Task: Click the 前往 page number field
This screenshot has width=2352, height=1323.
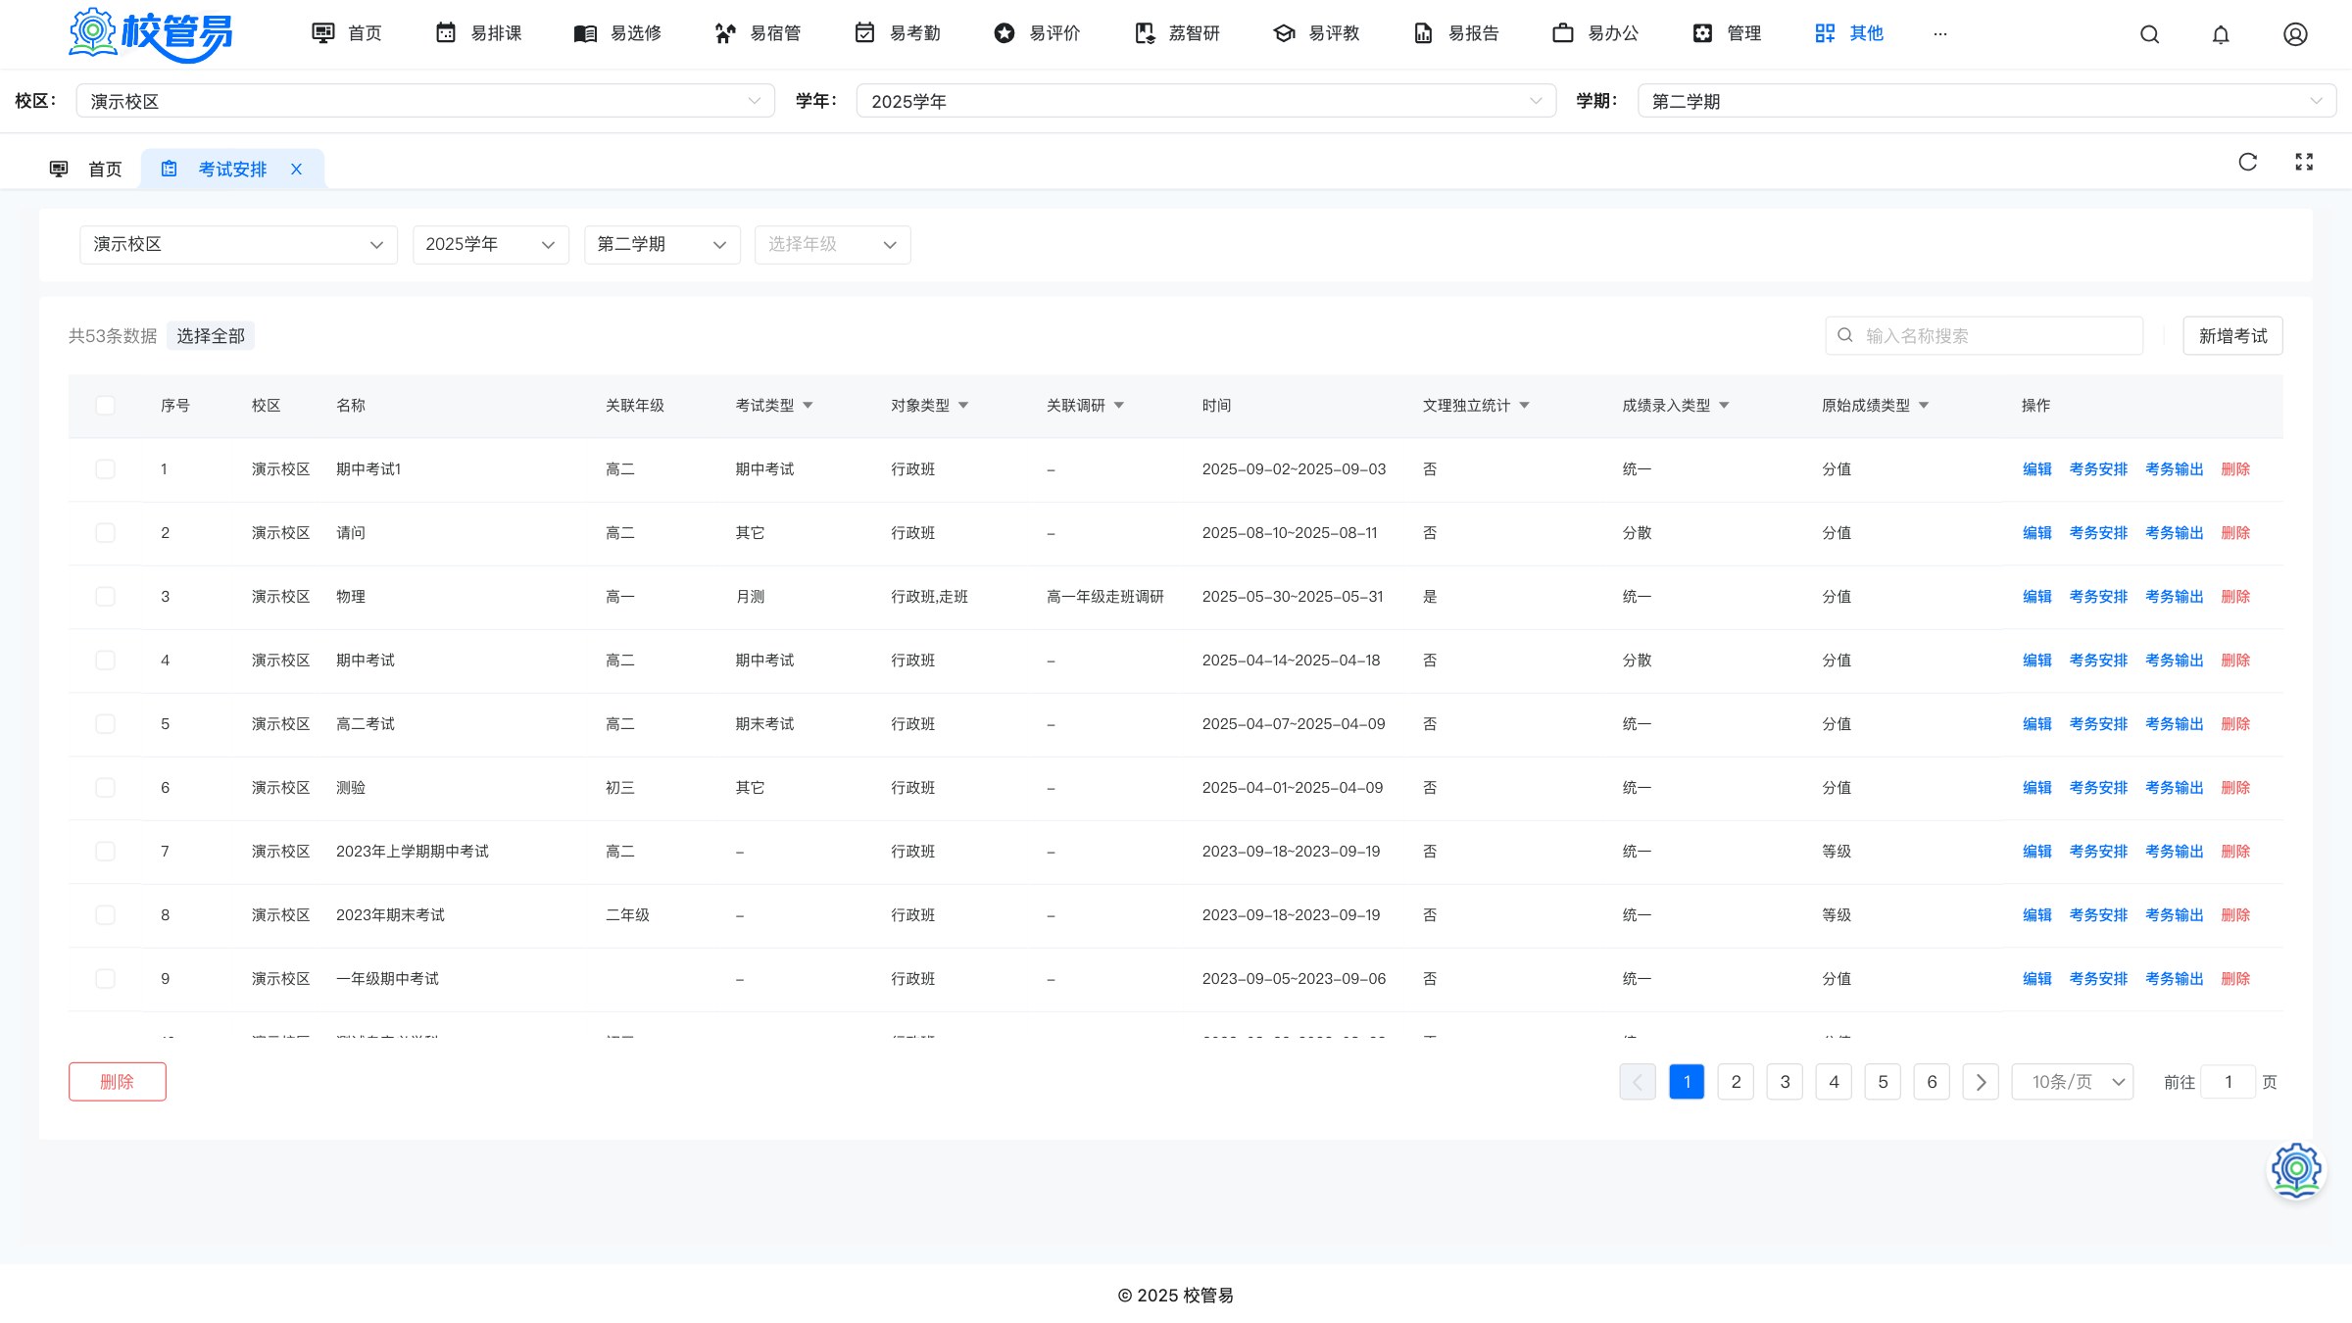Action: coord(2228,1082)
